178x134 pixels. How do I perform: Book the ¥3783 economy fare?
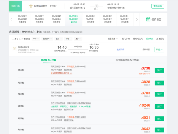coord(159,94)
